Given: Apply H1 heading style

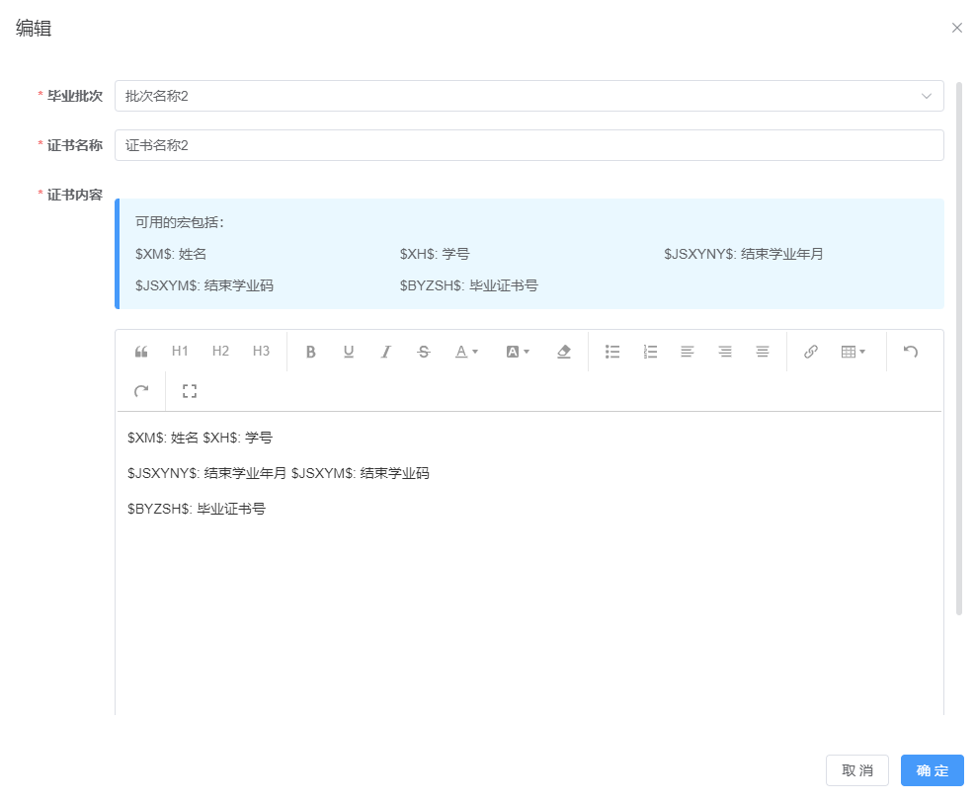Looking at the screenshot, I should click(180, 352).
